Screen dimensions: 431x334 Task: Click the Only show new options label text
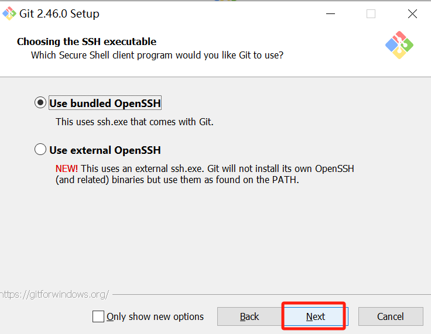155,316
